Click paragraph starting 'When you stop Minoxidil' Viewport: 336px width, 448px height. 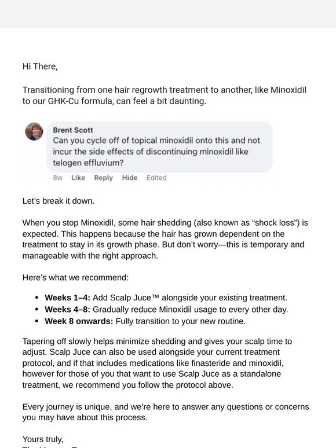[x=165, y=239]
